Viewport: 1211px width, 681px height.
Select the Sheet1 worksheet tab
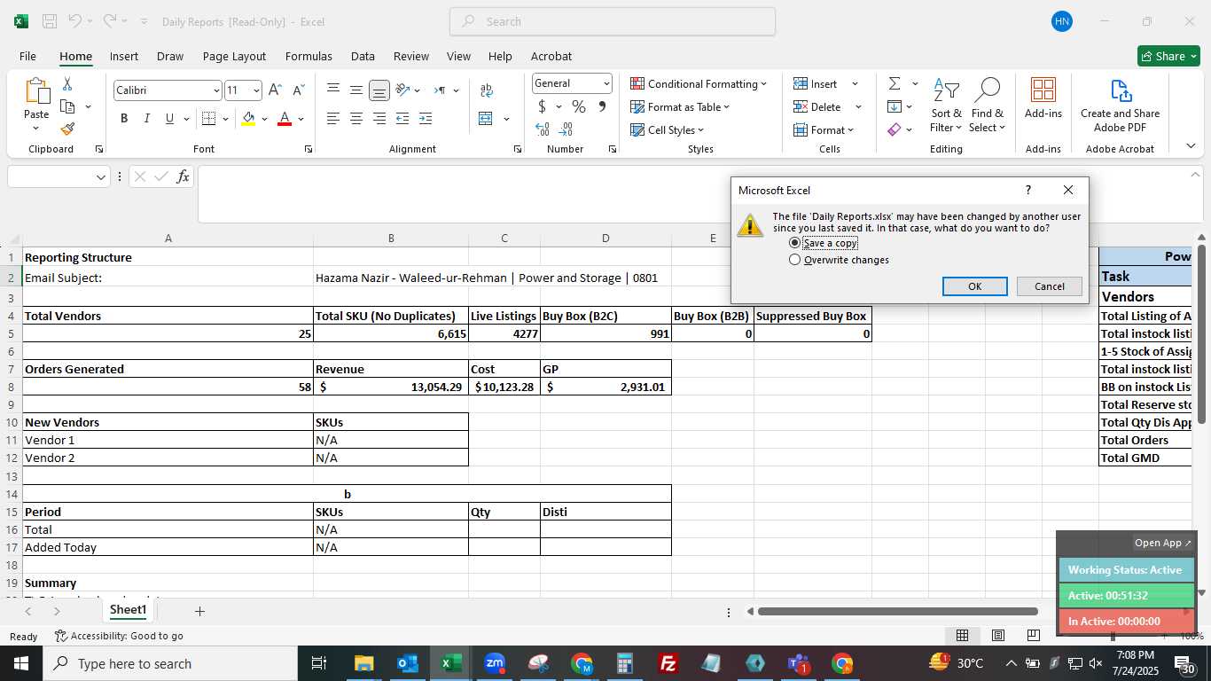coord(128,610)
